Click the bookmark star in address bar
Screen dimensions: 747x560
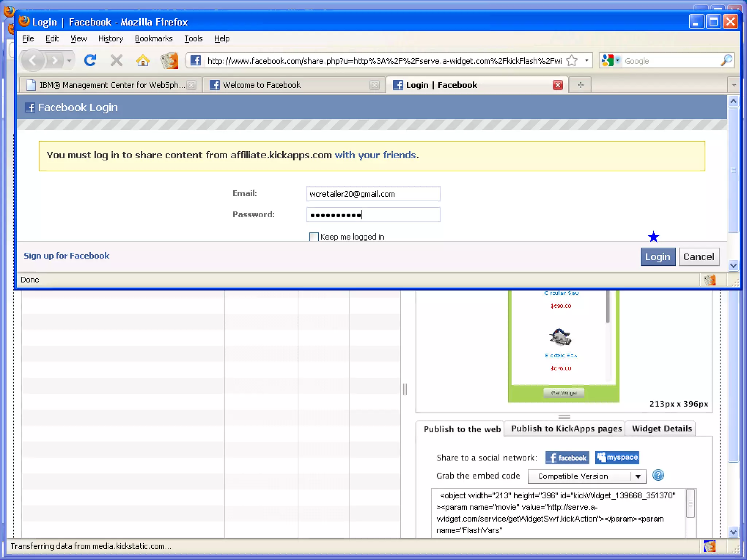point(572,61)
